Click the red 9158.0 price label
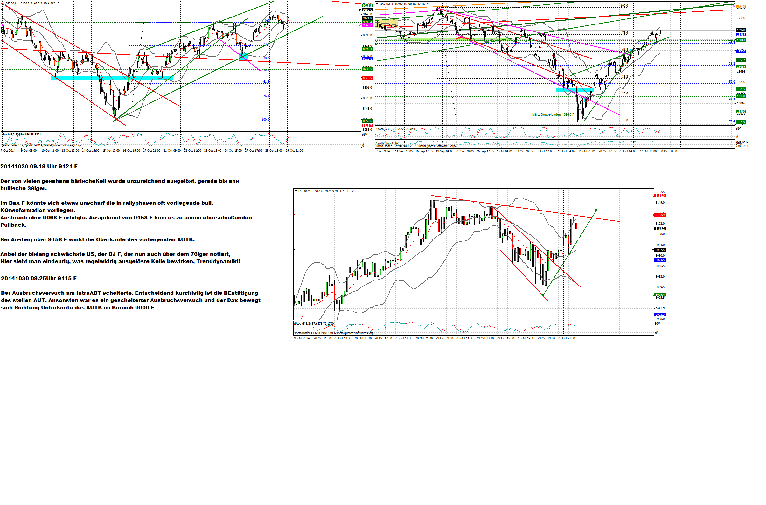Image resolution: width=766 pixels, height=505 pixels. tap(660, 196)
